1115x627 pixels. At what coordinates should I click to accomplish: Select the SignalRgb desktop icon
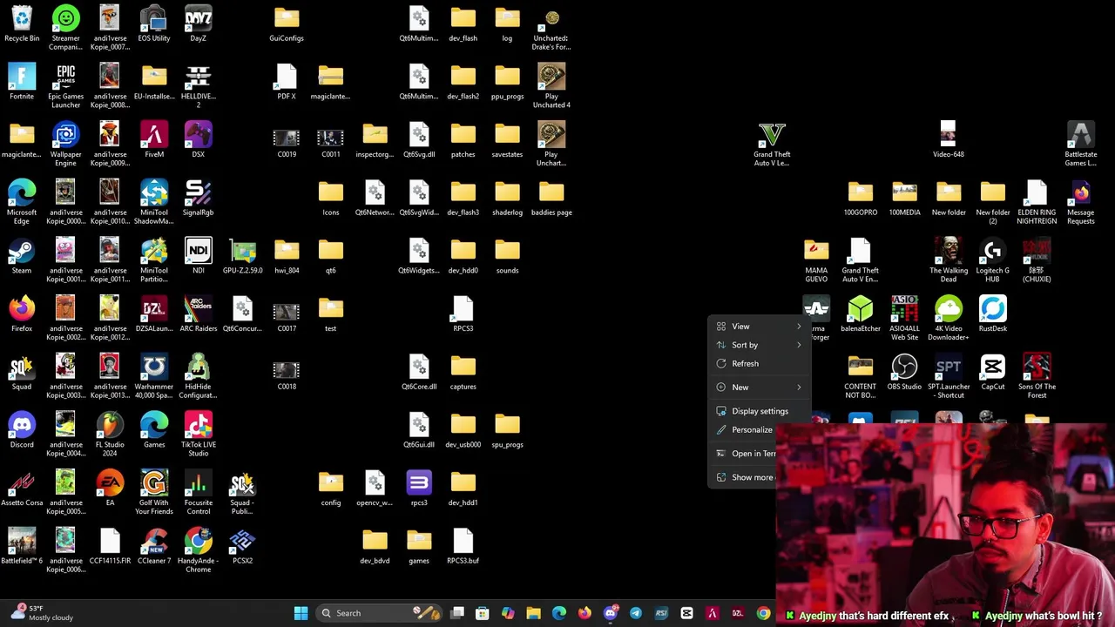198,198
